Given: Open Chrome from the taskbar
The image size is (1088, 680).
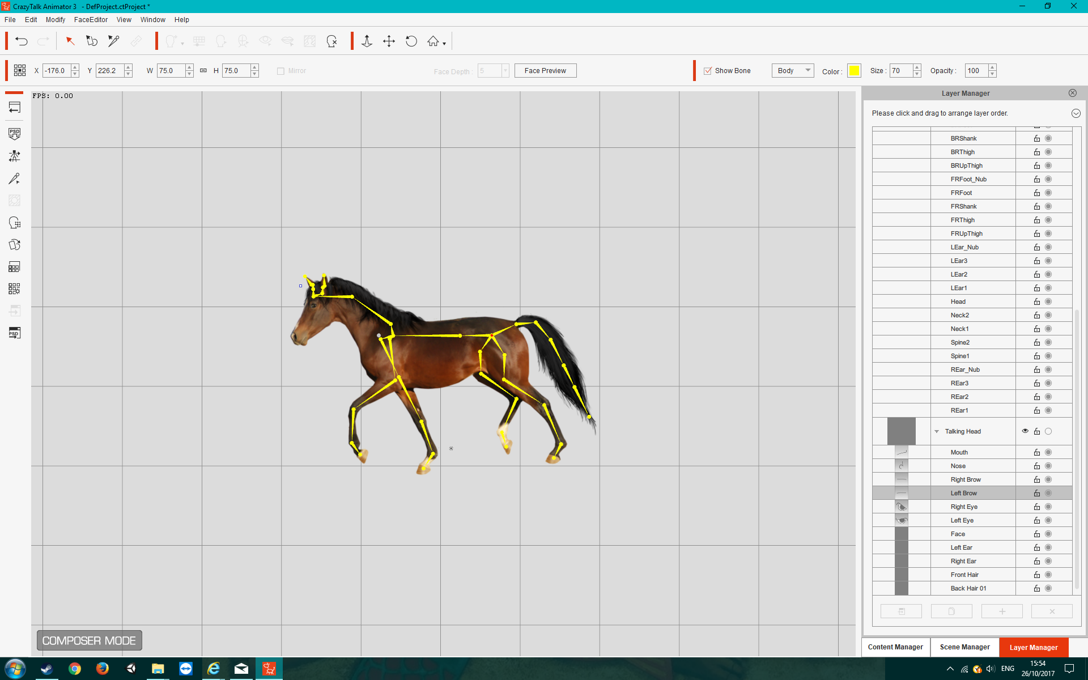Looking at the screenshot, I should pos(75,669).
